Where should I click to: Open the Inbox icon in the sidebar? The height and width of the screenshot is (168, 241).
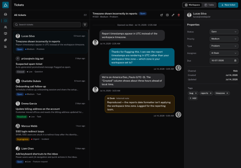[6, 14]
